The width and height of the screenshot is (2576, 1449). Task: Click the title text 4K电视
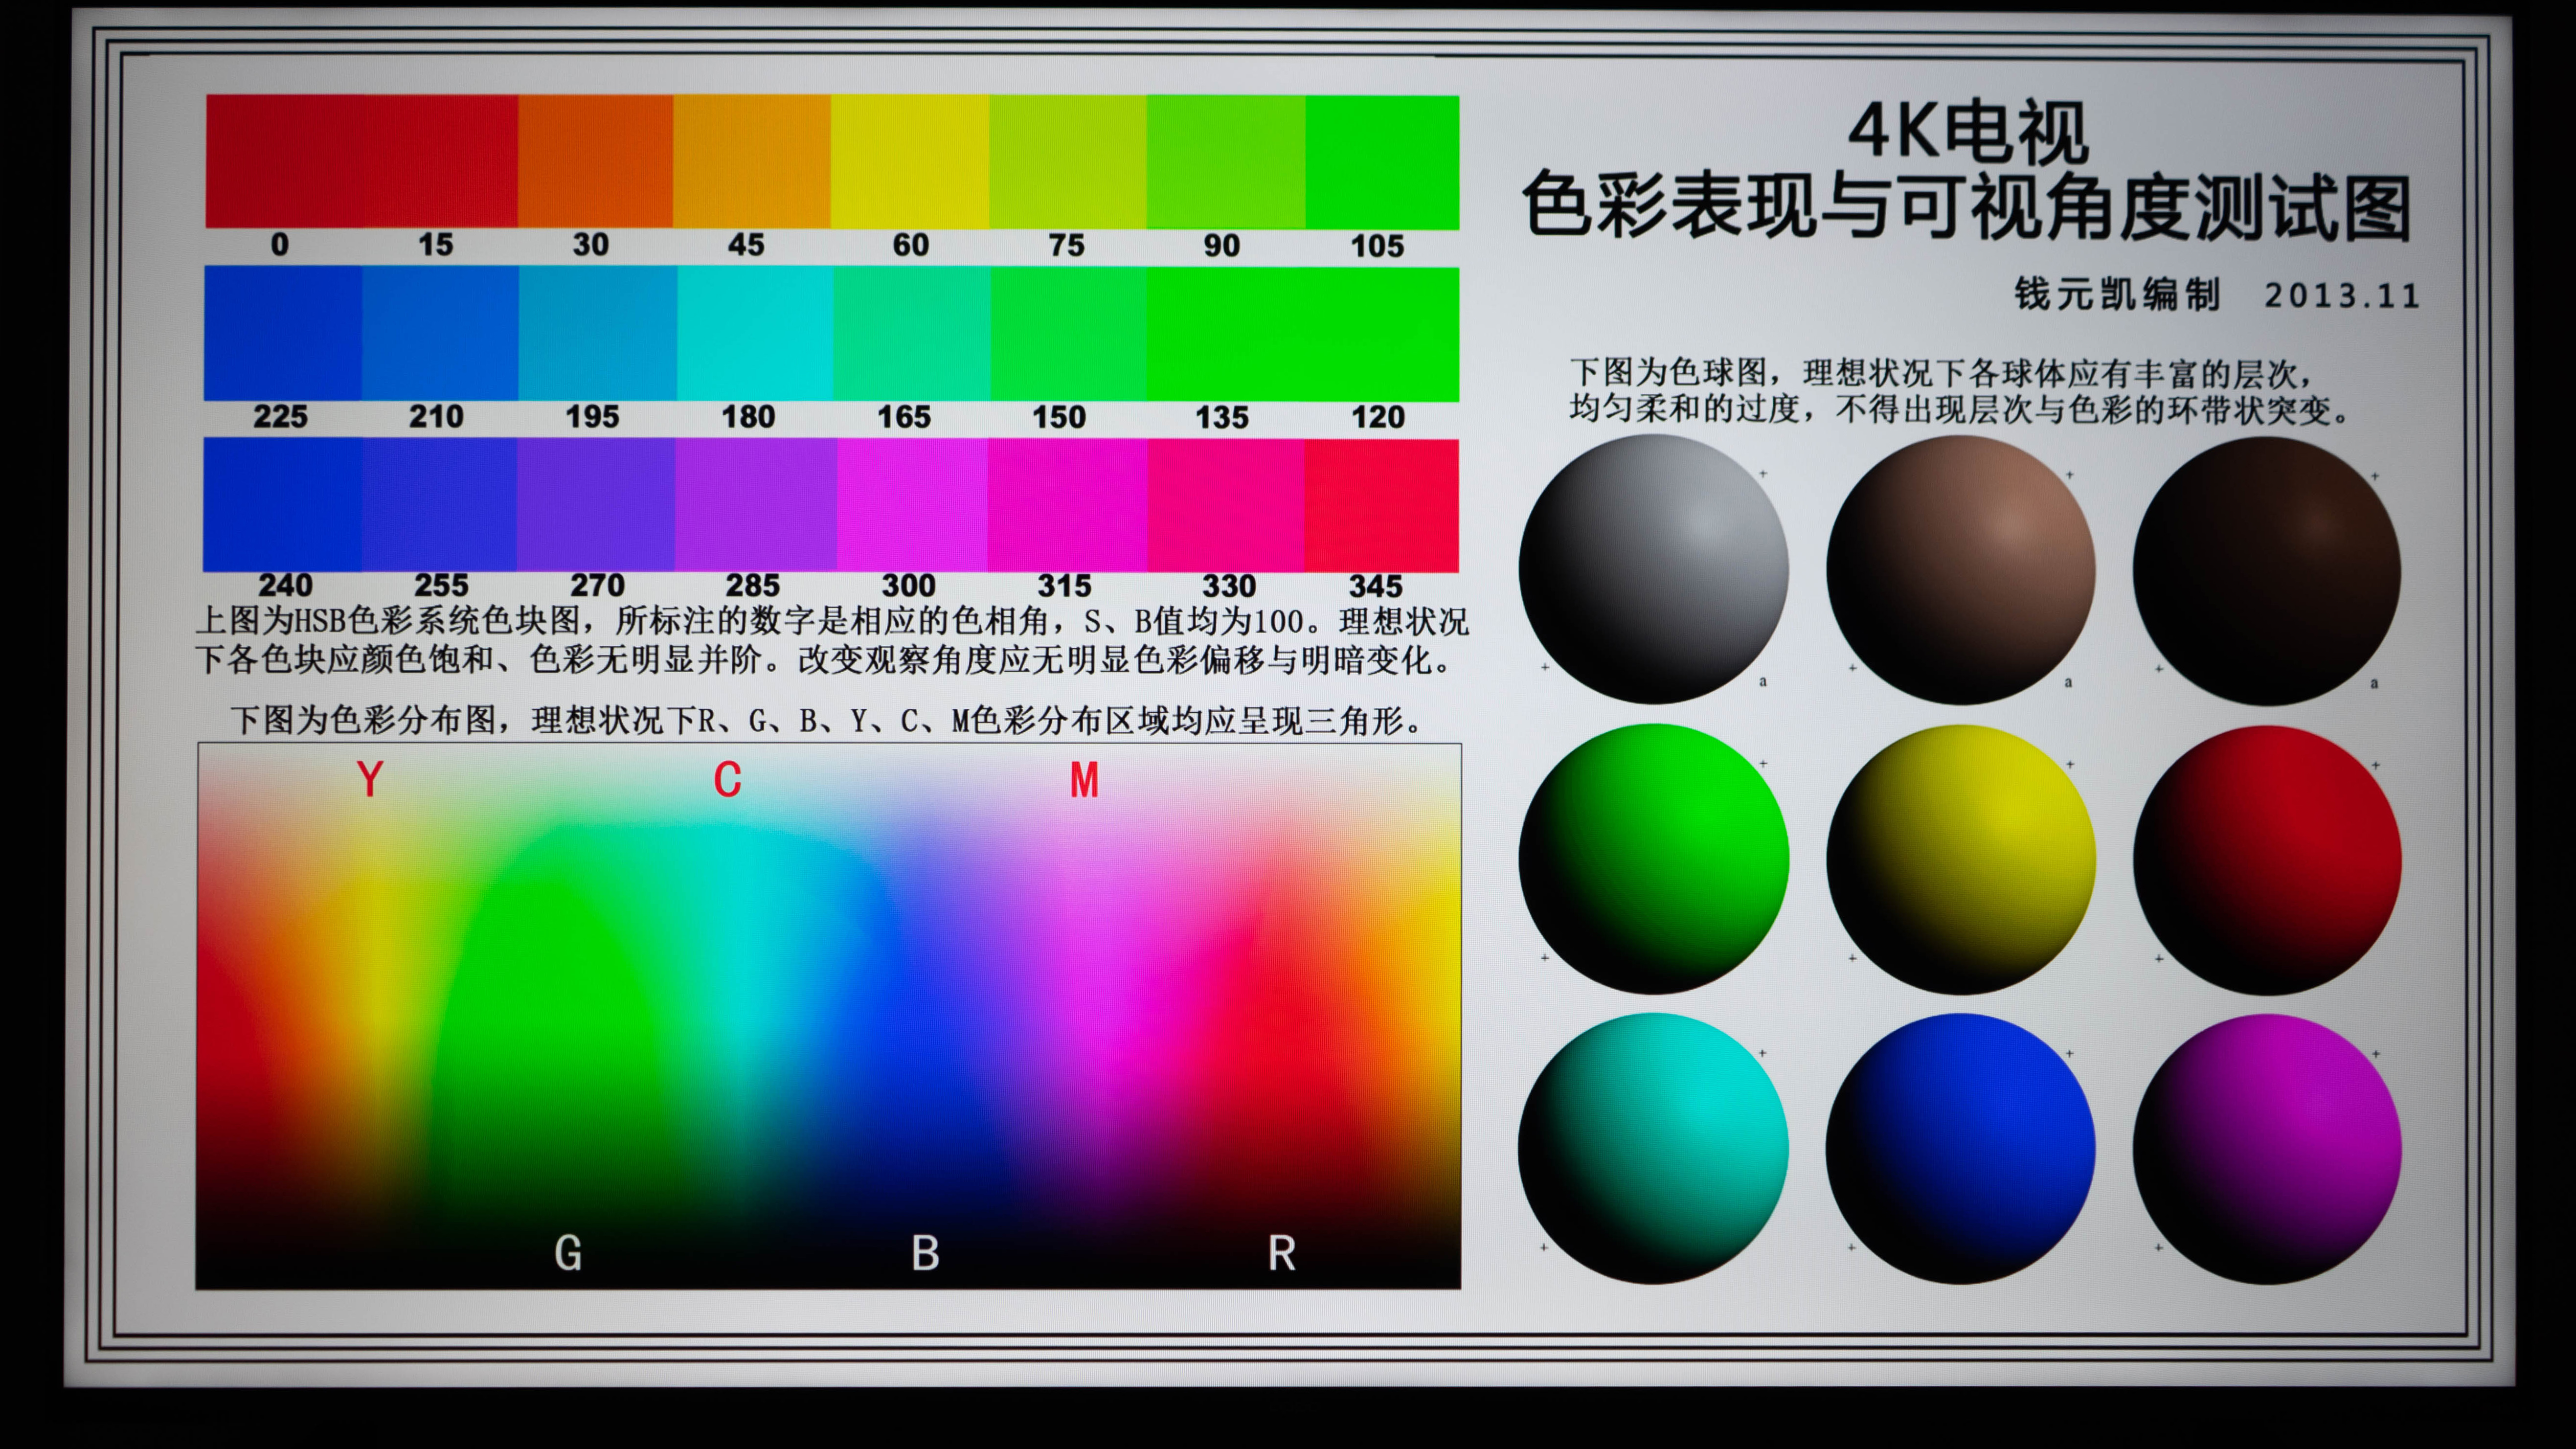click(1967, 132)
